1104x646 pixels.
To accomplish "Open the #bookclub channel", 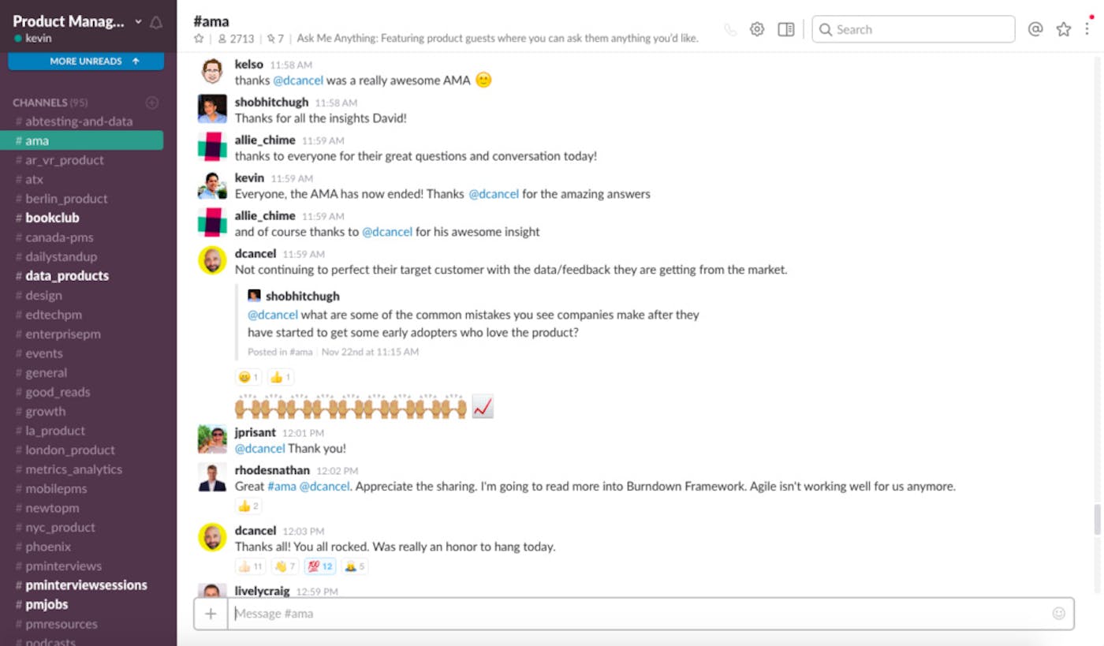I will [x=52, y=217].
